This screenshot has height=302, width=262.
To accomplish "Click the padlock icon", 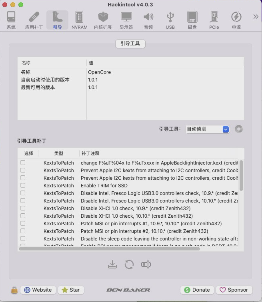I will click(14, 290).
